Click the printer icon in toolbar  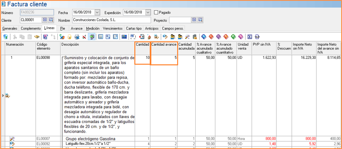coord(77,37)
